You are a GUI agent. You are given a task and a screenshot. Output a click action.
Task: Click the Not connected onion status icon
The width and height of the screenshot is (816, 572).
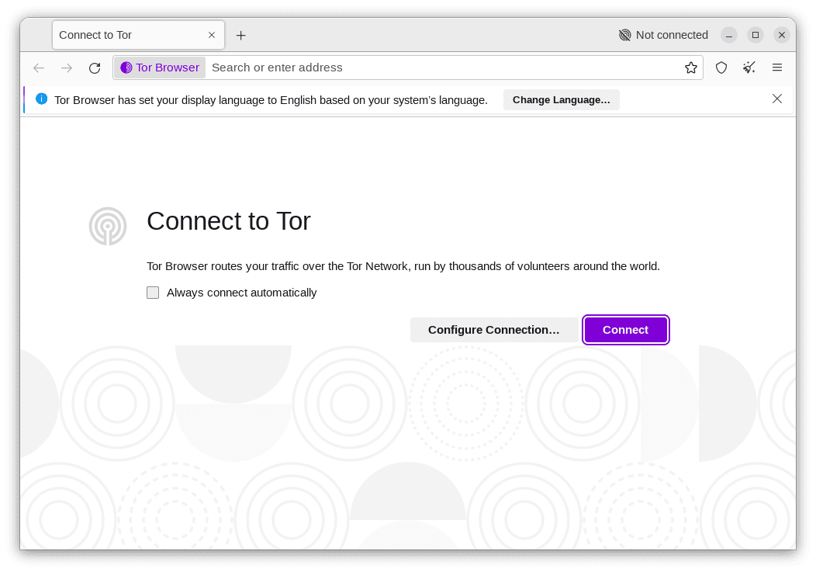click(624, 35)
